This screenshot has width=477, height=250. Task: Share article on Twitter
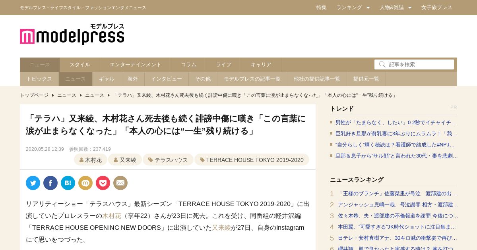[33, 183]
